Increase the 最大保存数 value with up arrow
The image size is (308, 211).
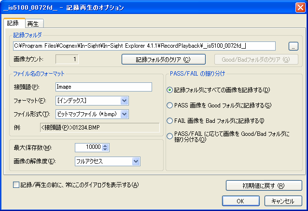click(106, 145)
